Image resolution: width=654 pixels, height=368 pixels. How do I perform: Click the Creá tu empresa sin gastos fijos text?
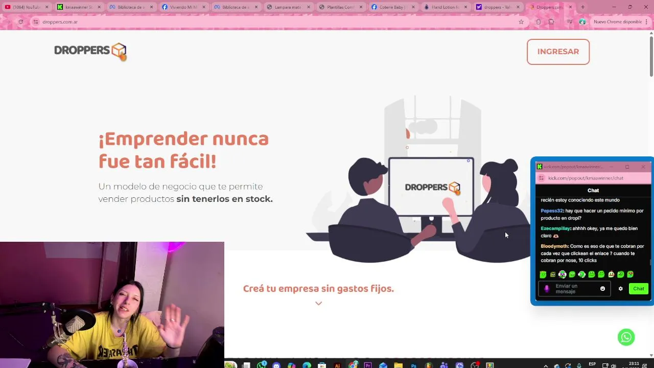[x=318, y=289]
